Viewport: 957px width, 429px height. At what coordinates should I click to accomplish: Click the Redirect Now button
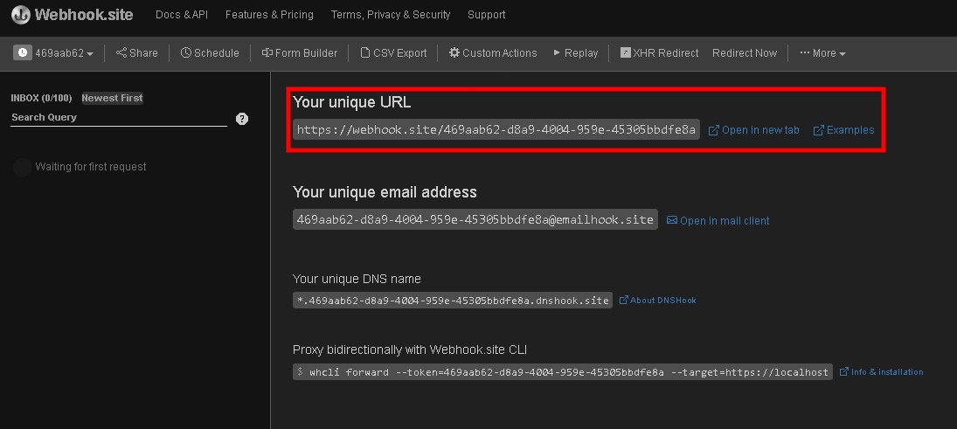(x=745, y=53)
